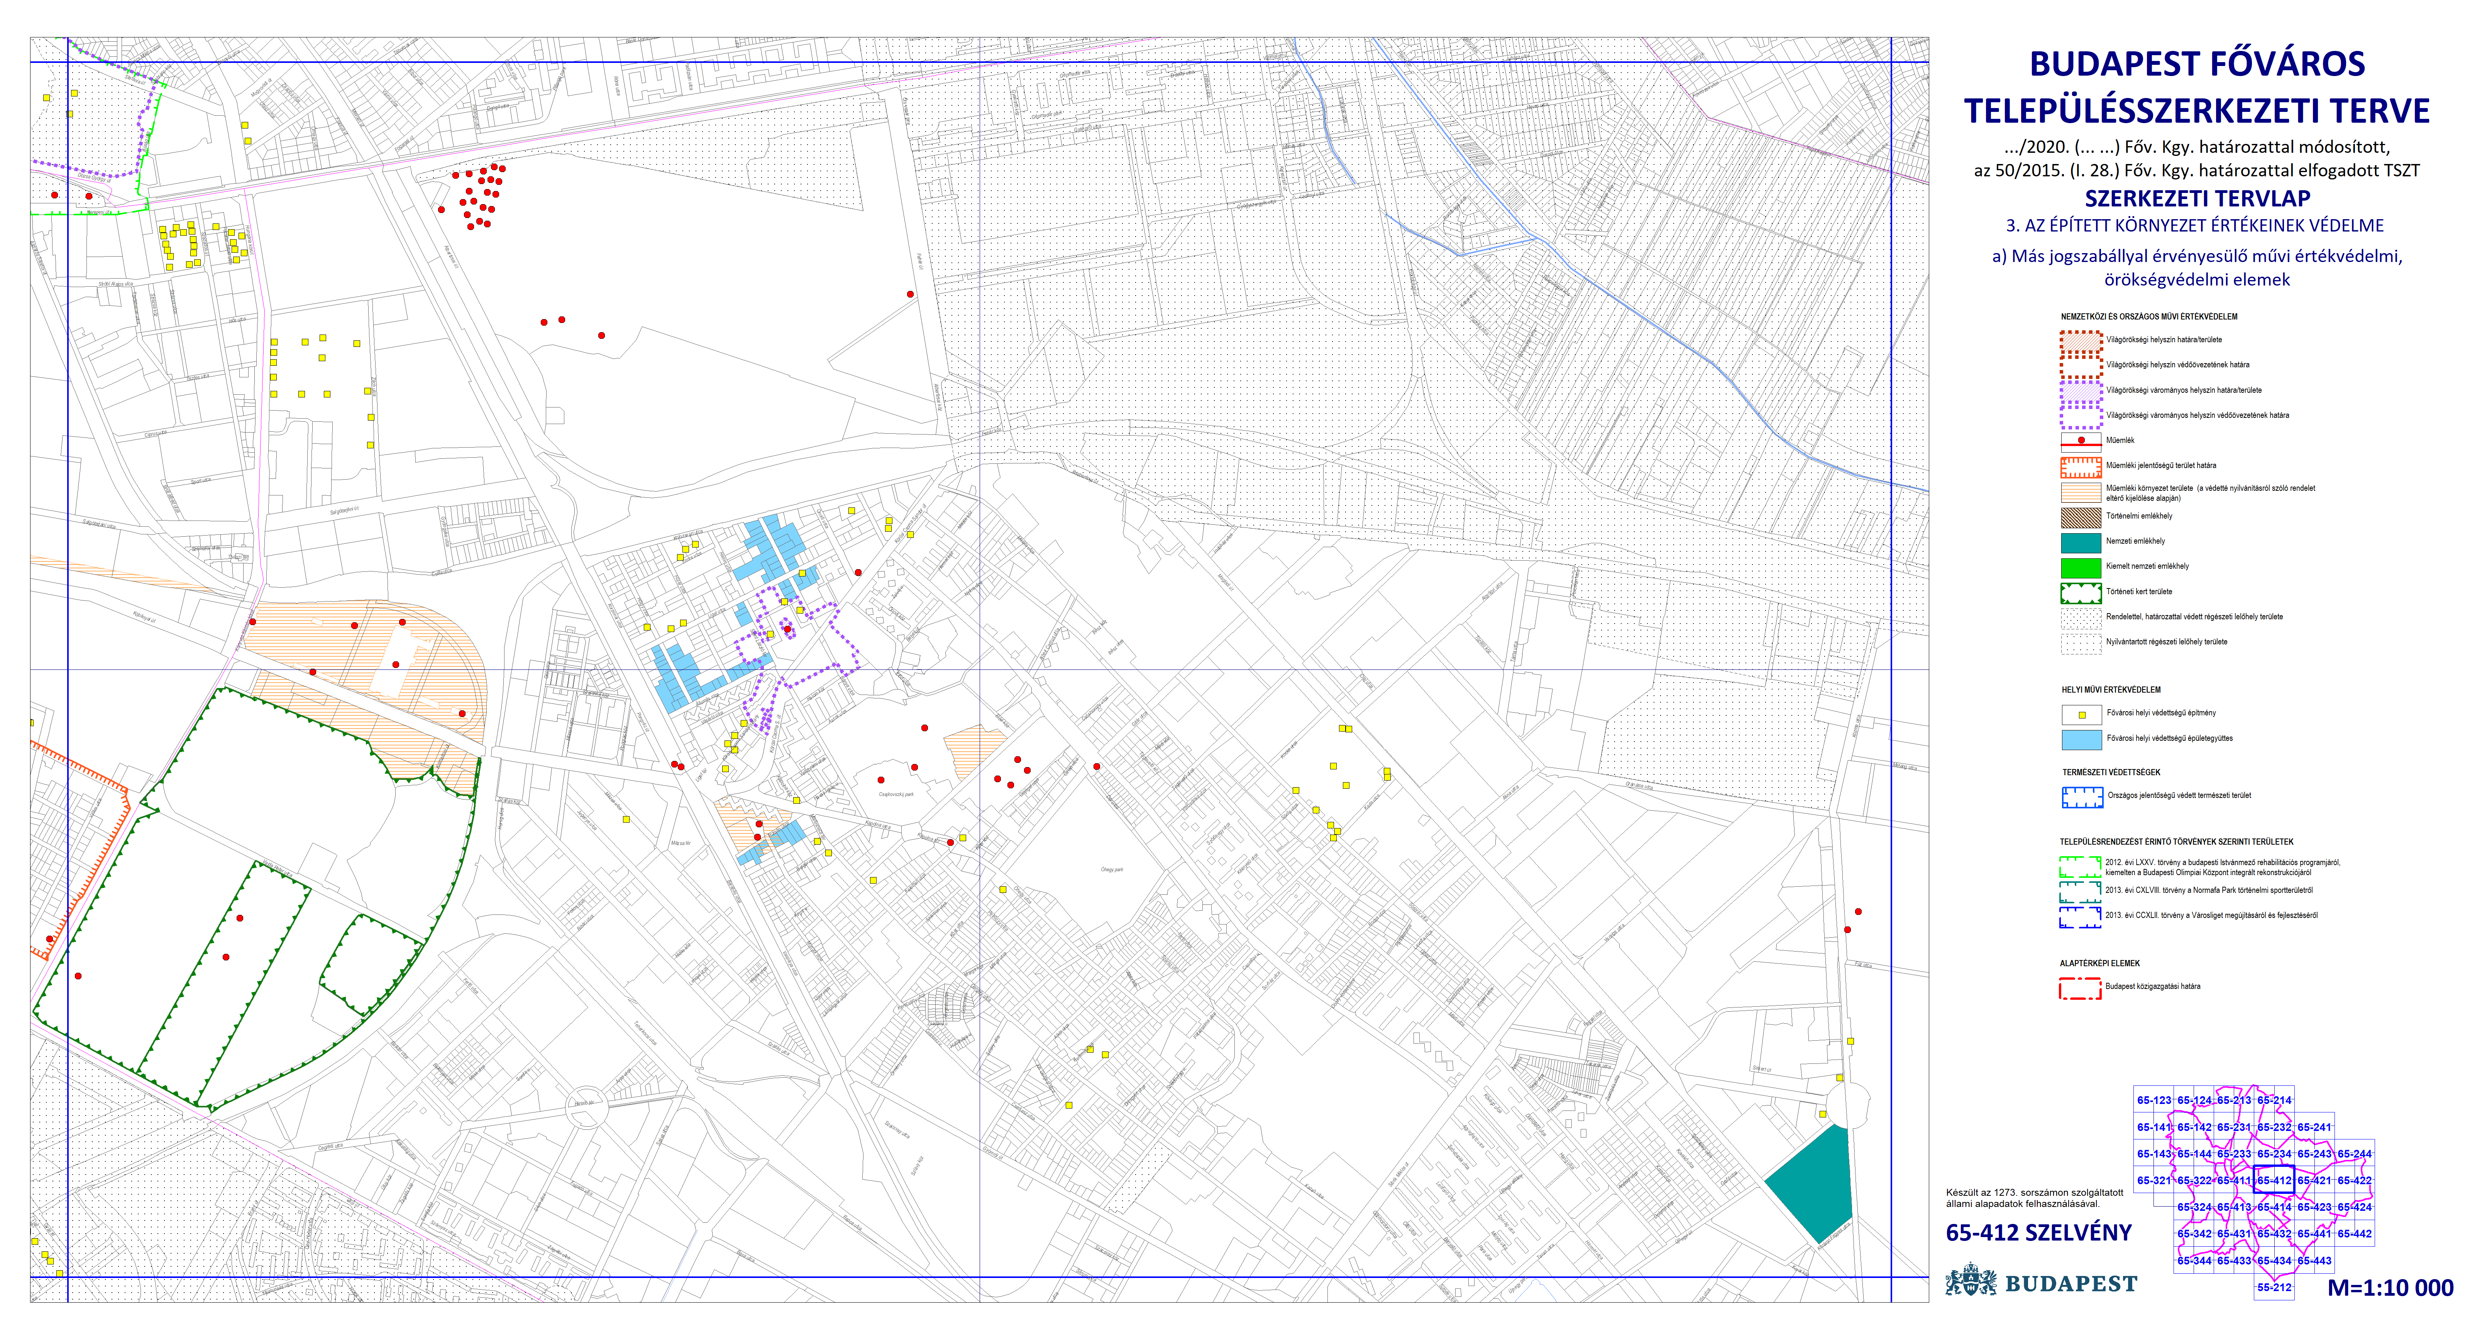Click the highlighted 65-412 index map cell
Screen dimensions: 2492x1337
[2274, 1180]
